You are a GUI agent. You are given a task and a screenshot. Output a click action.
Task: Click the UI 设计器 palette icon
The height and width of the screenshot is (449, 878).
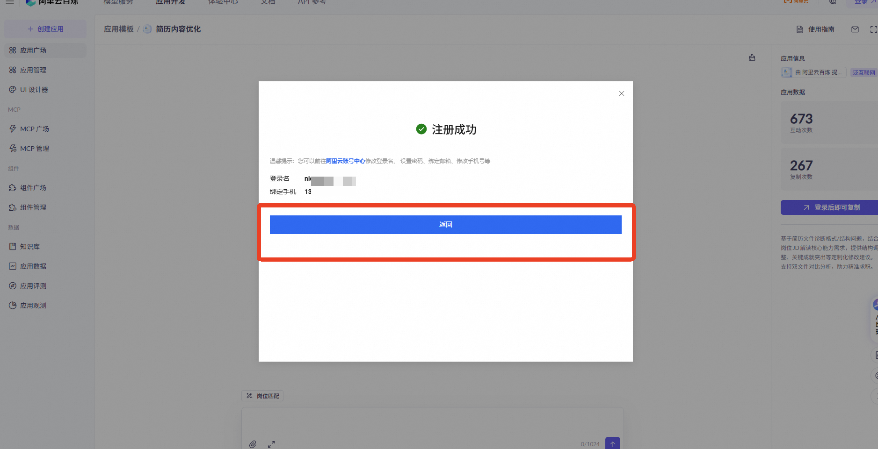tap(13, 90)
